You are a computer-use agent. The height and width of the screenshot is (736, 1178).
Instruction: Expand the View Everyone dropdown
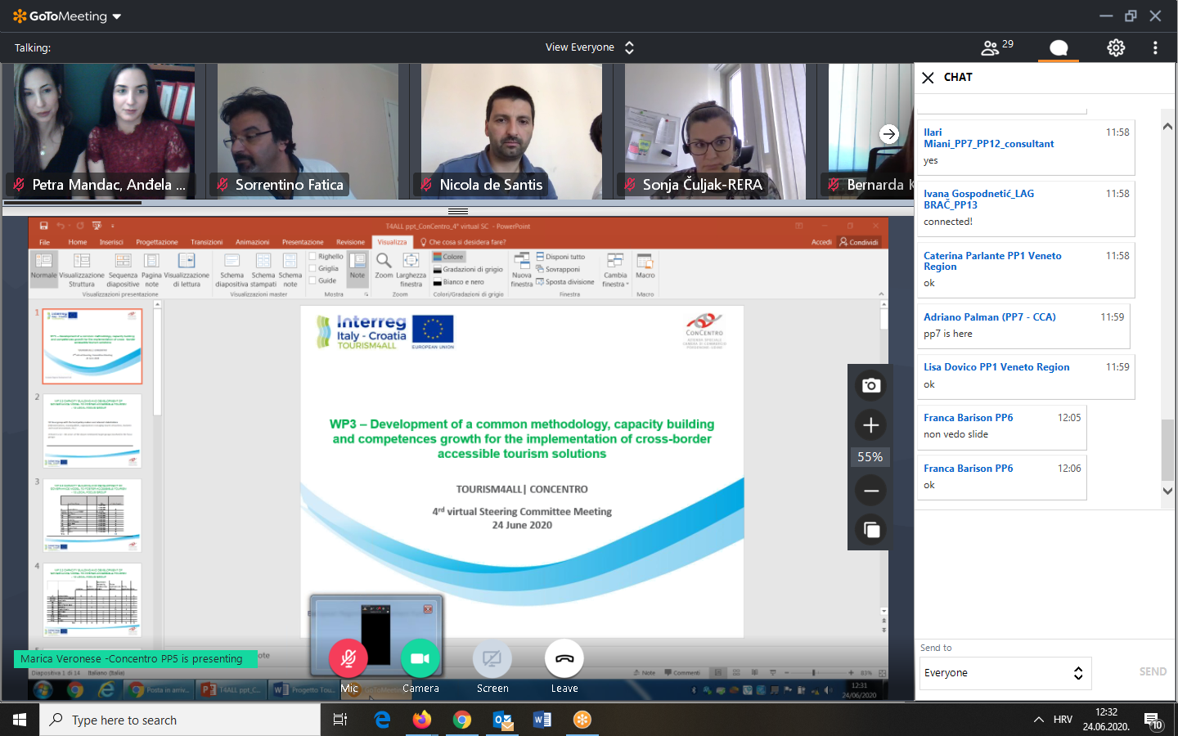tap(589, 47)
